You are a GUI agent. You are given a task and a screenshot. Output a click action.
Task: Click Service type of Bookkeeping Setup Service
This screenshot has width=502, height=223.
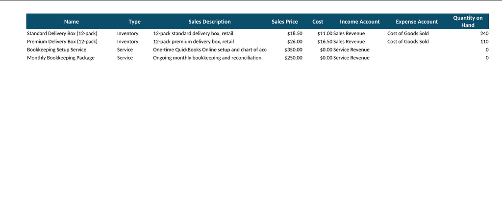click(x=125, y=50)
